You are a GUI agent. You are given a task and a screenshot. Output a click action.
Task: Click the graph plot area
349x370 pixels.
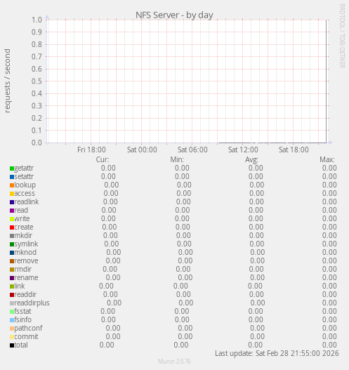point(187,81)
